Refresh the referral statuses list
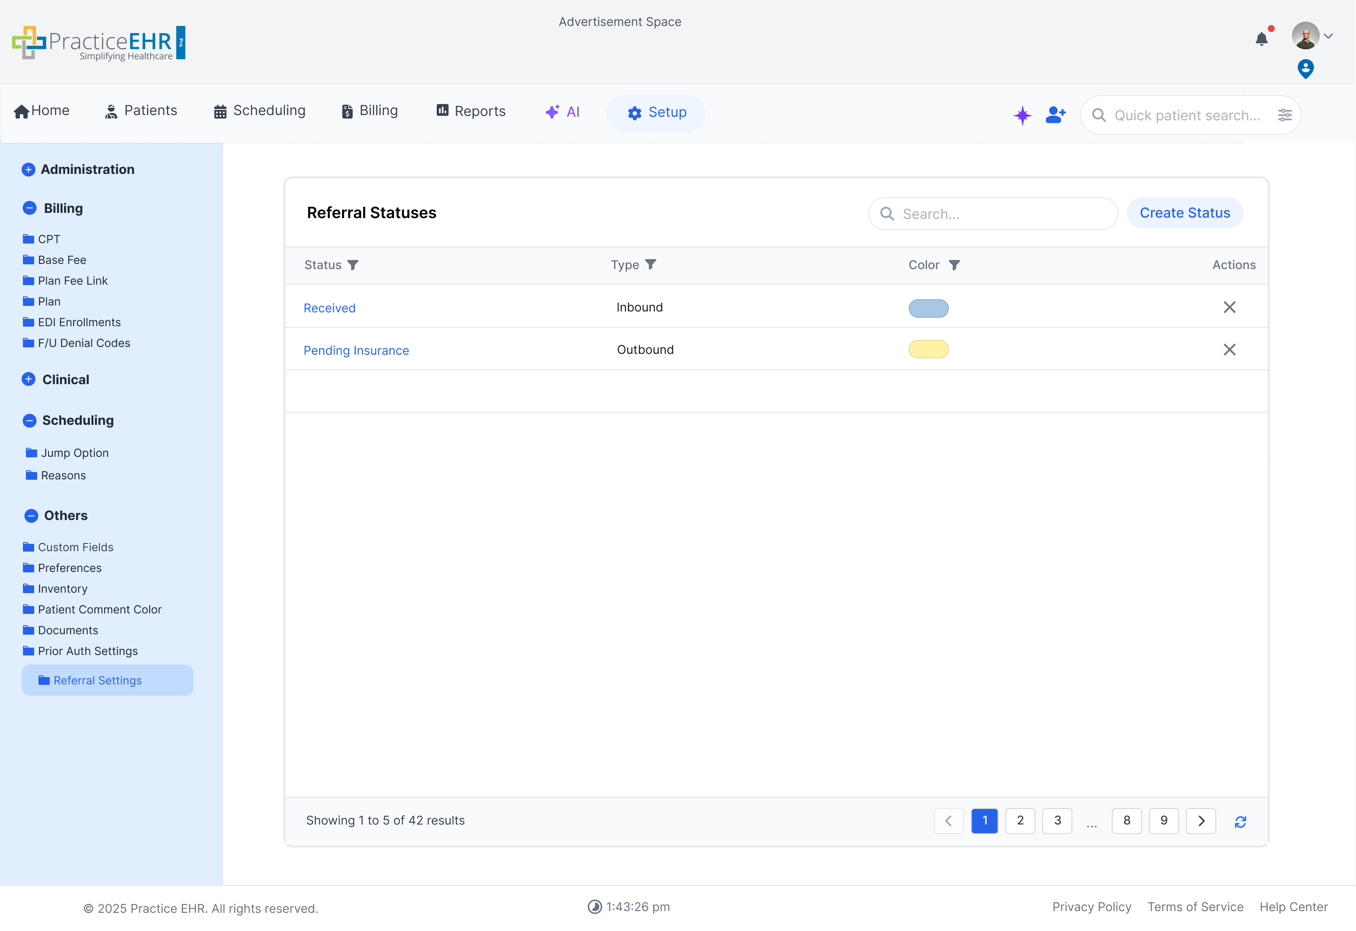The width and height of the screenshot is (1356, 931). pos(1241,821)
